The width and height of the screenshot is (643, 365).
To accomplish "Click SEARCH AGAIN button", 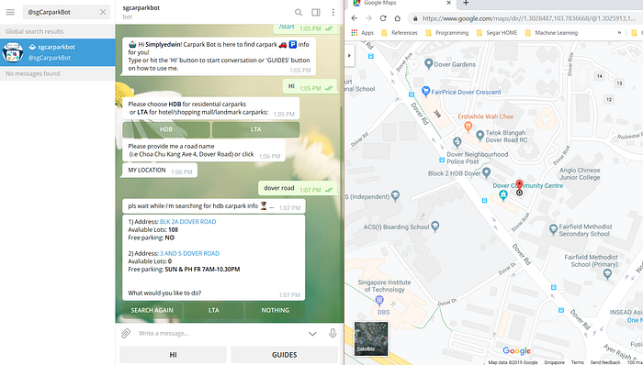I will [152, 310].
